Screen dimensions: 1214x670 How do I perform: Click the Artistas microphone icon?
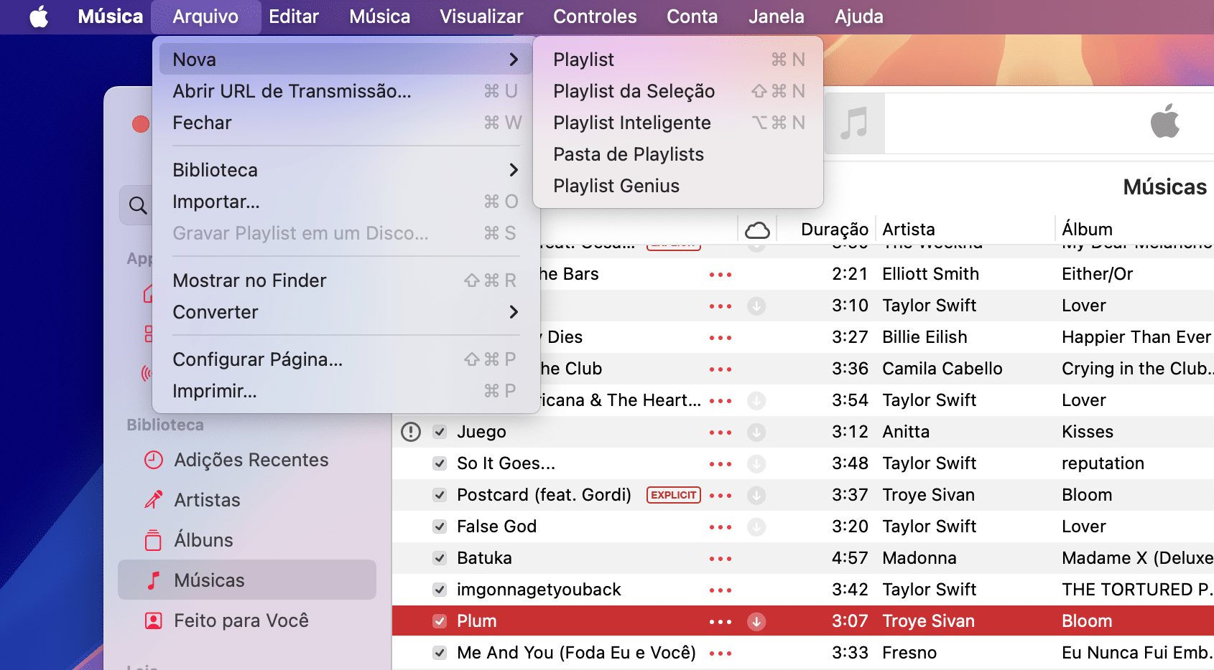[154, 500]
